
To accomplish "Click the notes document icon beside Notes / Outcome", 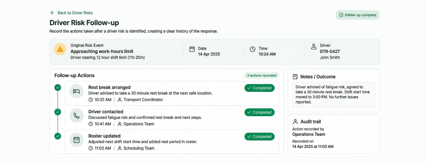I will (295, 77).
